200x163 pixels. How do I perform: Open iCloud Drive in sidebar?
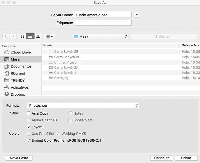click(21, 52)
